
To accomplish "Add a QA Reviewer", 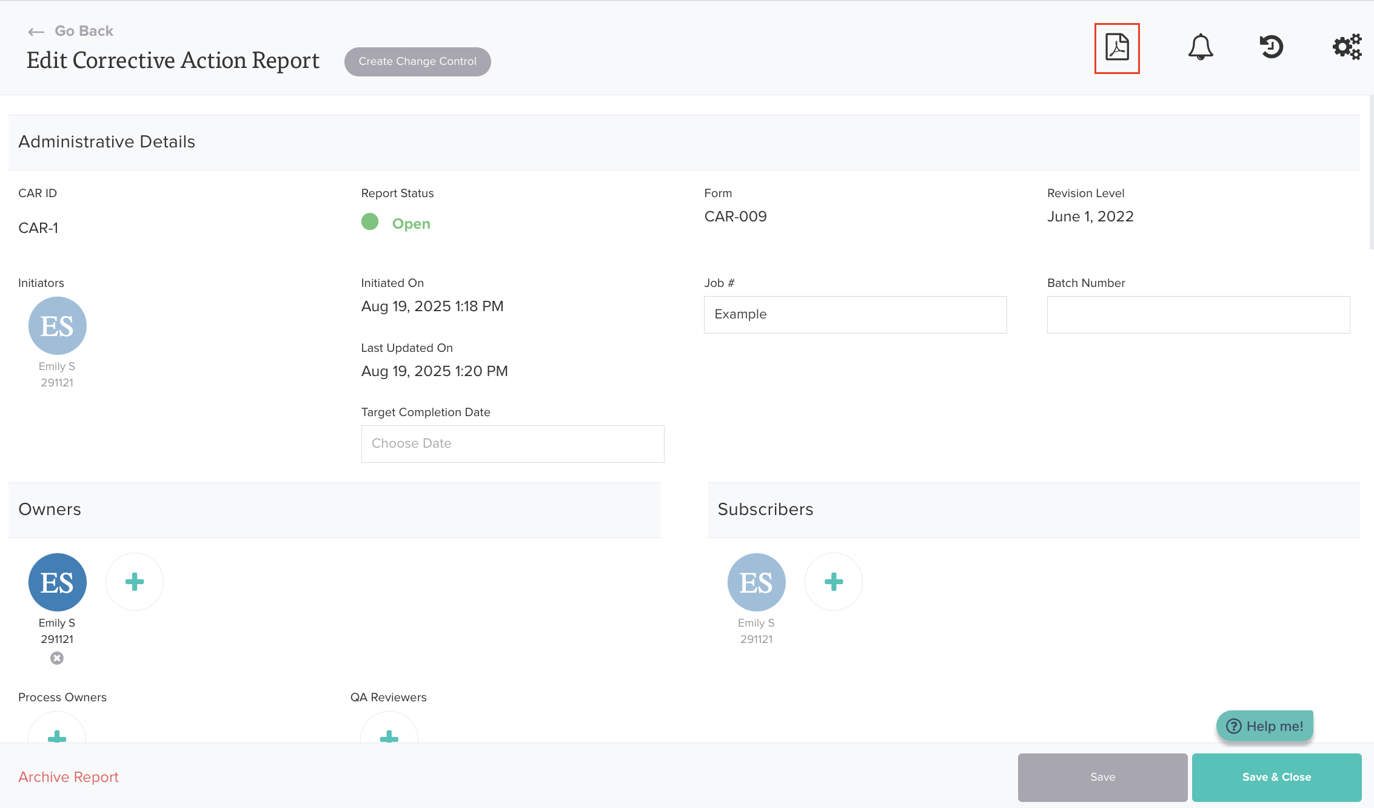I will click(x=389, y=735).
